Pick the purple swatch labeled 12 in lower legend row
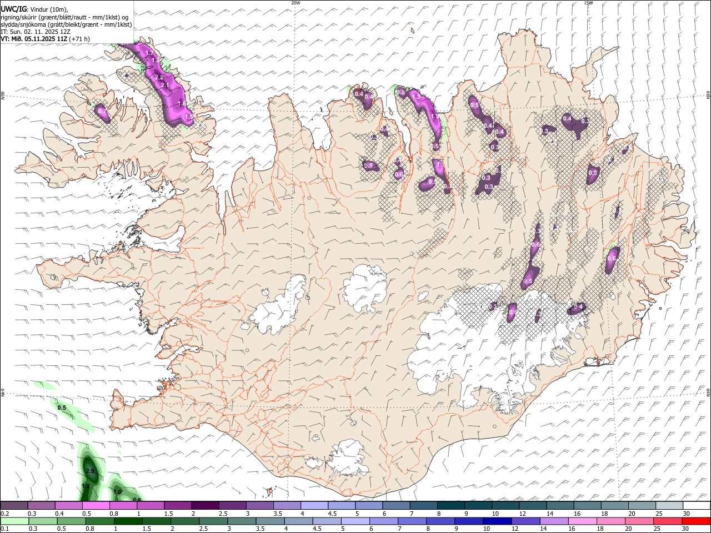This screenshot has height=533, width=711. (x=526, y=521)
